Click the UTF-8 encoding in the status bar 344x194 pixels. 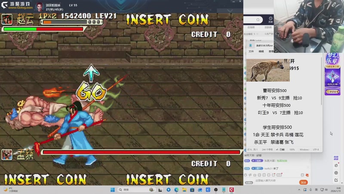[316, 150]
